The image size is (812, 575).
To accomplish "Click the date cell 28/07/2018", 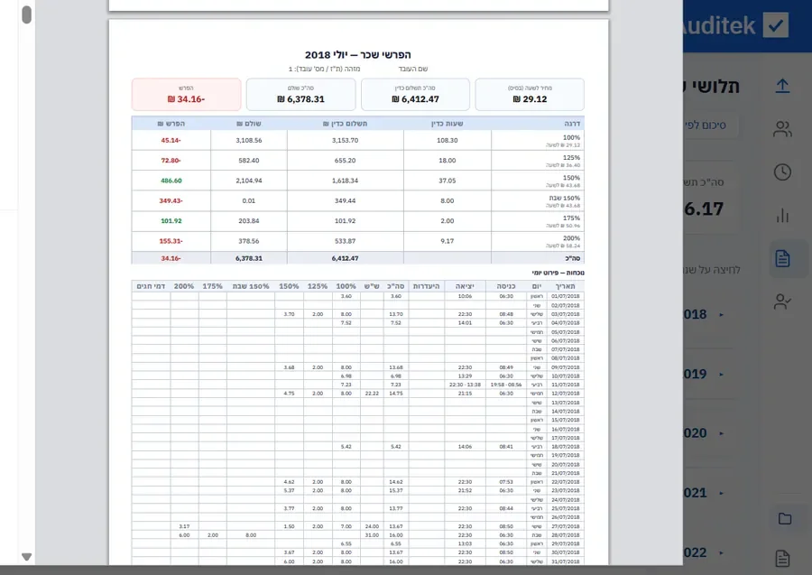I will pos(565,535).
